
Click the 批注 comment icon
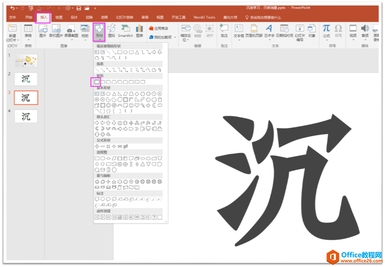(x=224, y=31)
